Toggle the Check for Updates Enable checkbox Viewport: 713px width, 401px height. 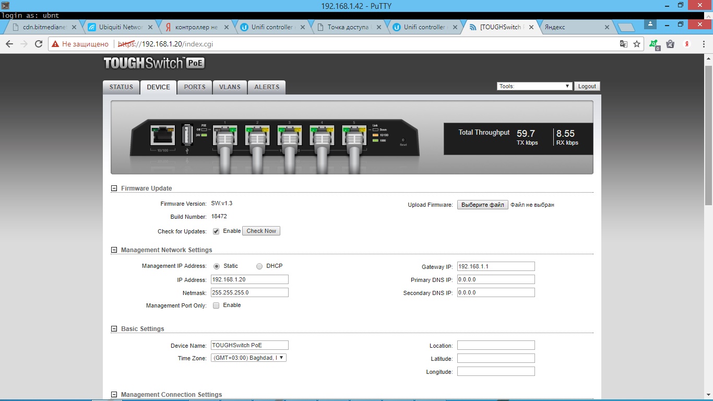216,231
